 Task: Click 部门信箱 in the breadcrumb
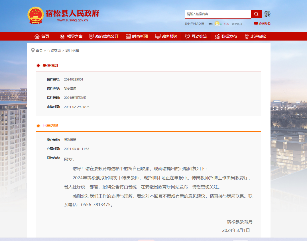point(72,51)
